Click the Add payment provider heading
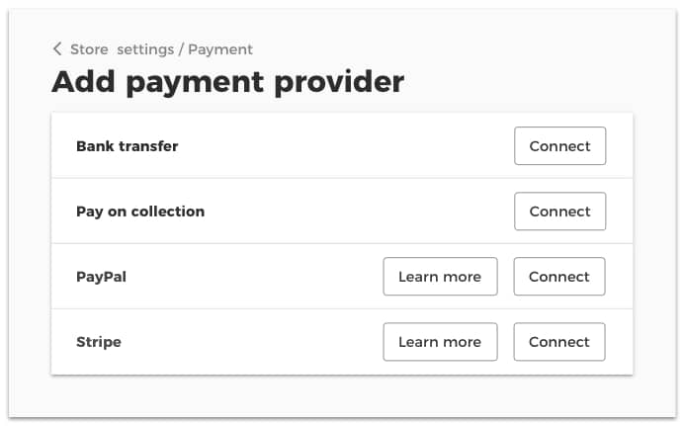This screenshot has height=426, width=685. (x=227, y=81)
